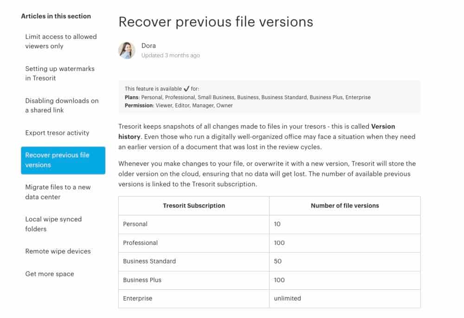Select highlighted 'Recover previous file versions' sidebar item
The height and width of the screenshot is (318, 464).
(63, 160)
